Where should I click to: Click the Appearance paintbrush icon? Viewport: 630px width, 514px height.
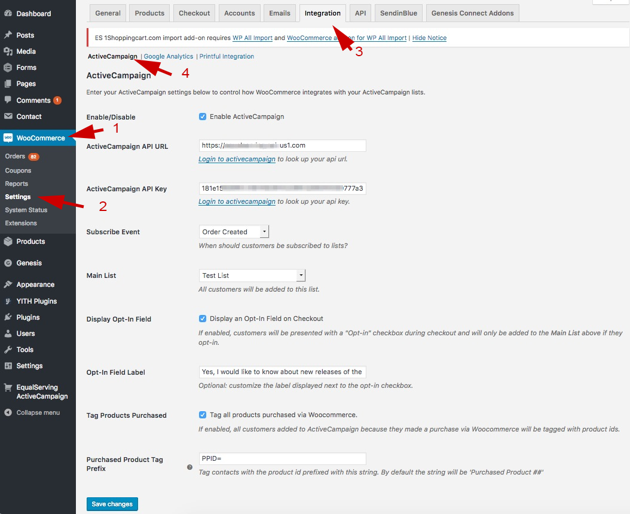pos(8,284)
